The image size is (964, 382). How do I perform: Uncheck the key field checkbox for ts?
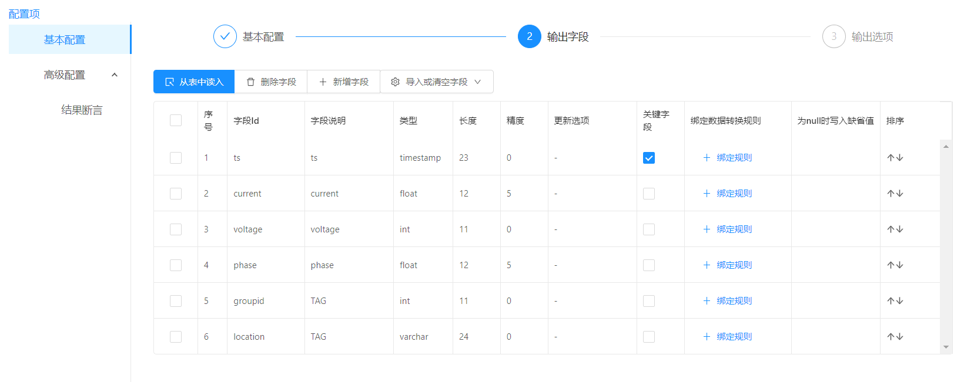[648, 158]
